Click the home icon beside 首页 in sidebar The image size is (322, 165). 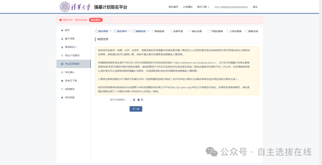[x=62, y=30]
